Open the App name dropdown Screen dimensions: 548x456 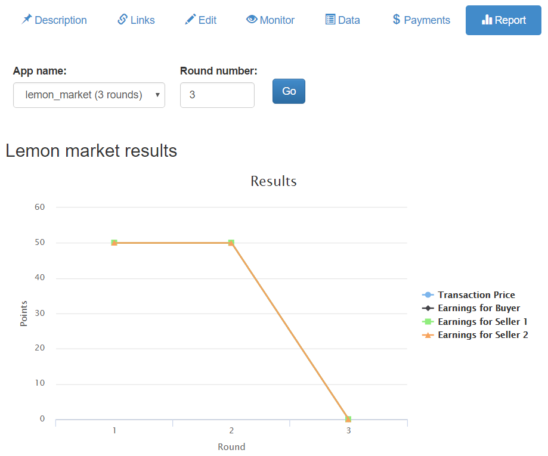(x=89, y=95)
